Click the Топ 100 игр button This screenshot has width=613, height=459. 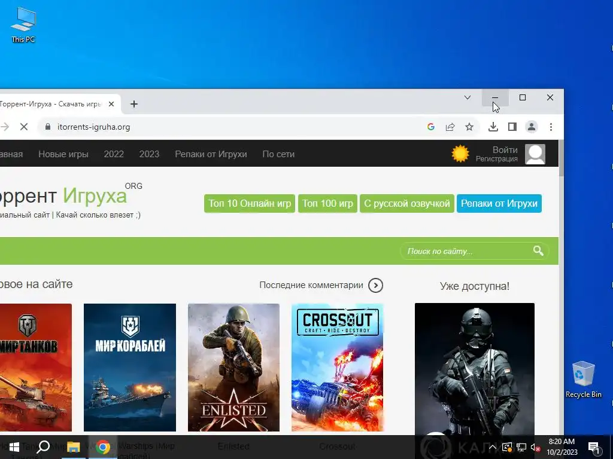pyautogui.click(x=327, y=203)
